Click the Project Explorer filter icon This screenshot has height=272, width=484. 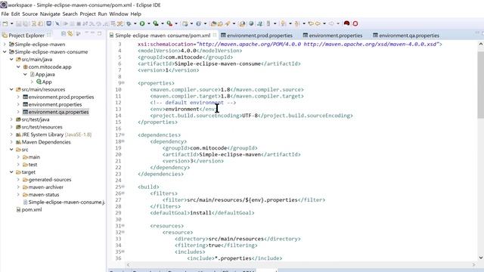78,33
